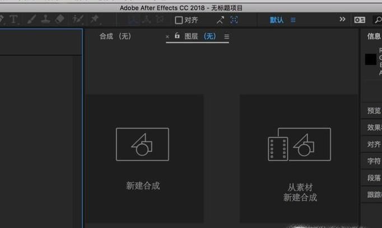This screenshot has height=228, width=382.
Task: Select the Puppet Pin tool
Action: click(95, 19)
